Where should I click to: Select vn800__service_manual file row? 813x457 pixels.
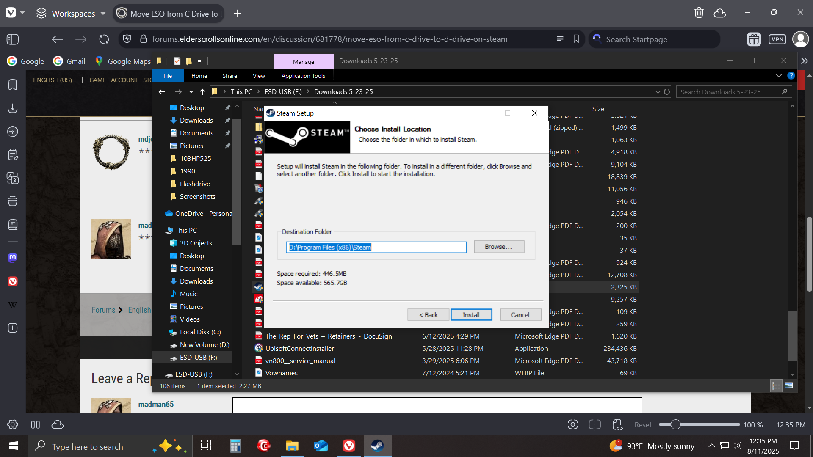tap(445, 361)
